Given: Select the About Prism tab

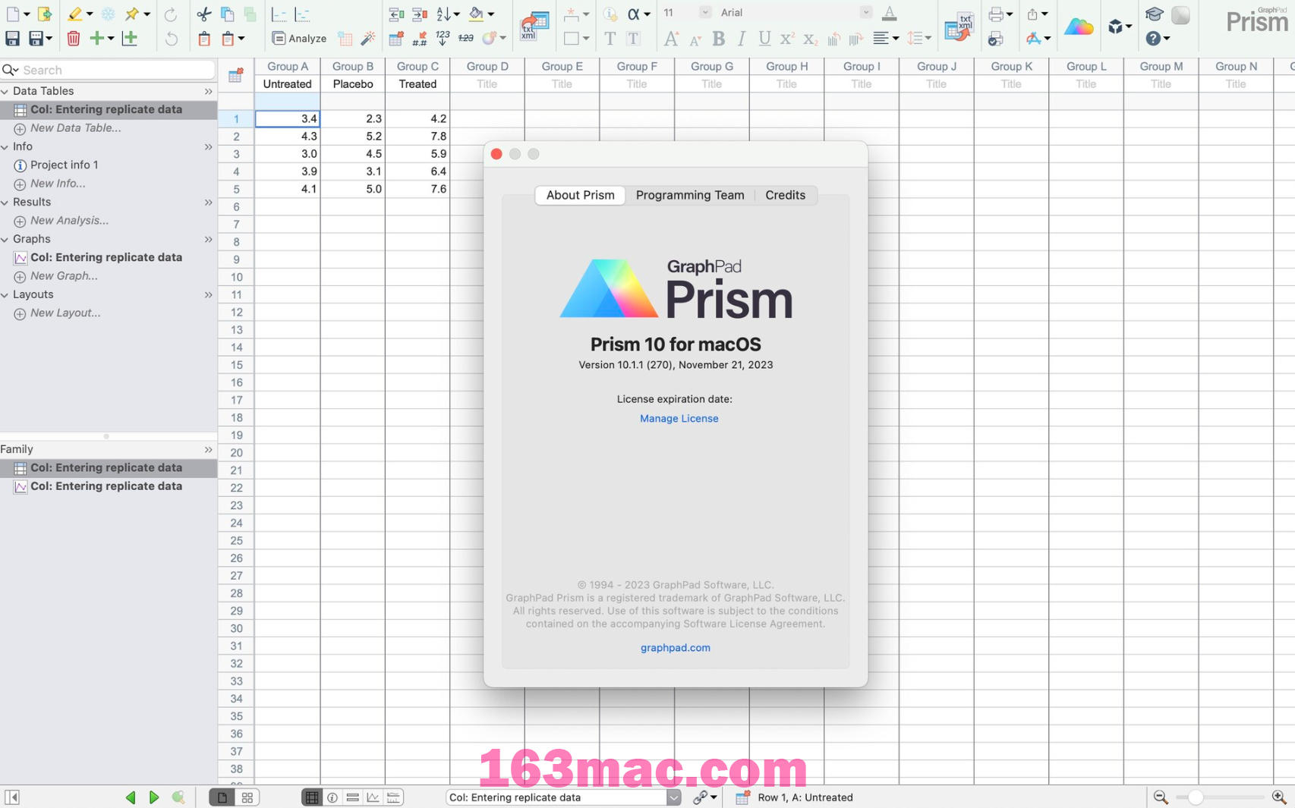Looking at the screenshot, I should [580, 195].
